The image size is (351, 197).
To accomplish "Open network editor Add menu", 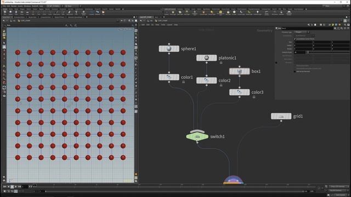I will 143,25.
